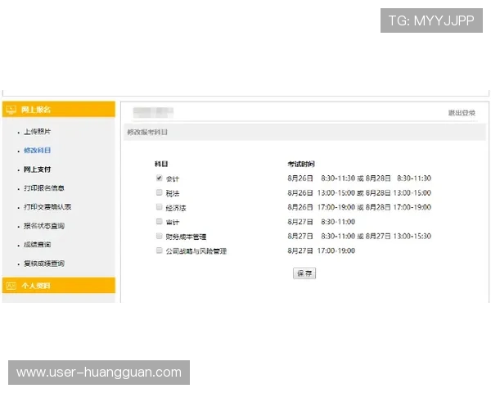Open 报名状态查询 in sidebar
The image size is (491, 393).
click(x=44, y=226)
